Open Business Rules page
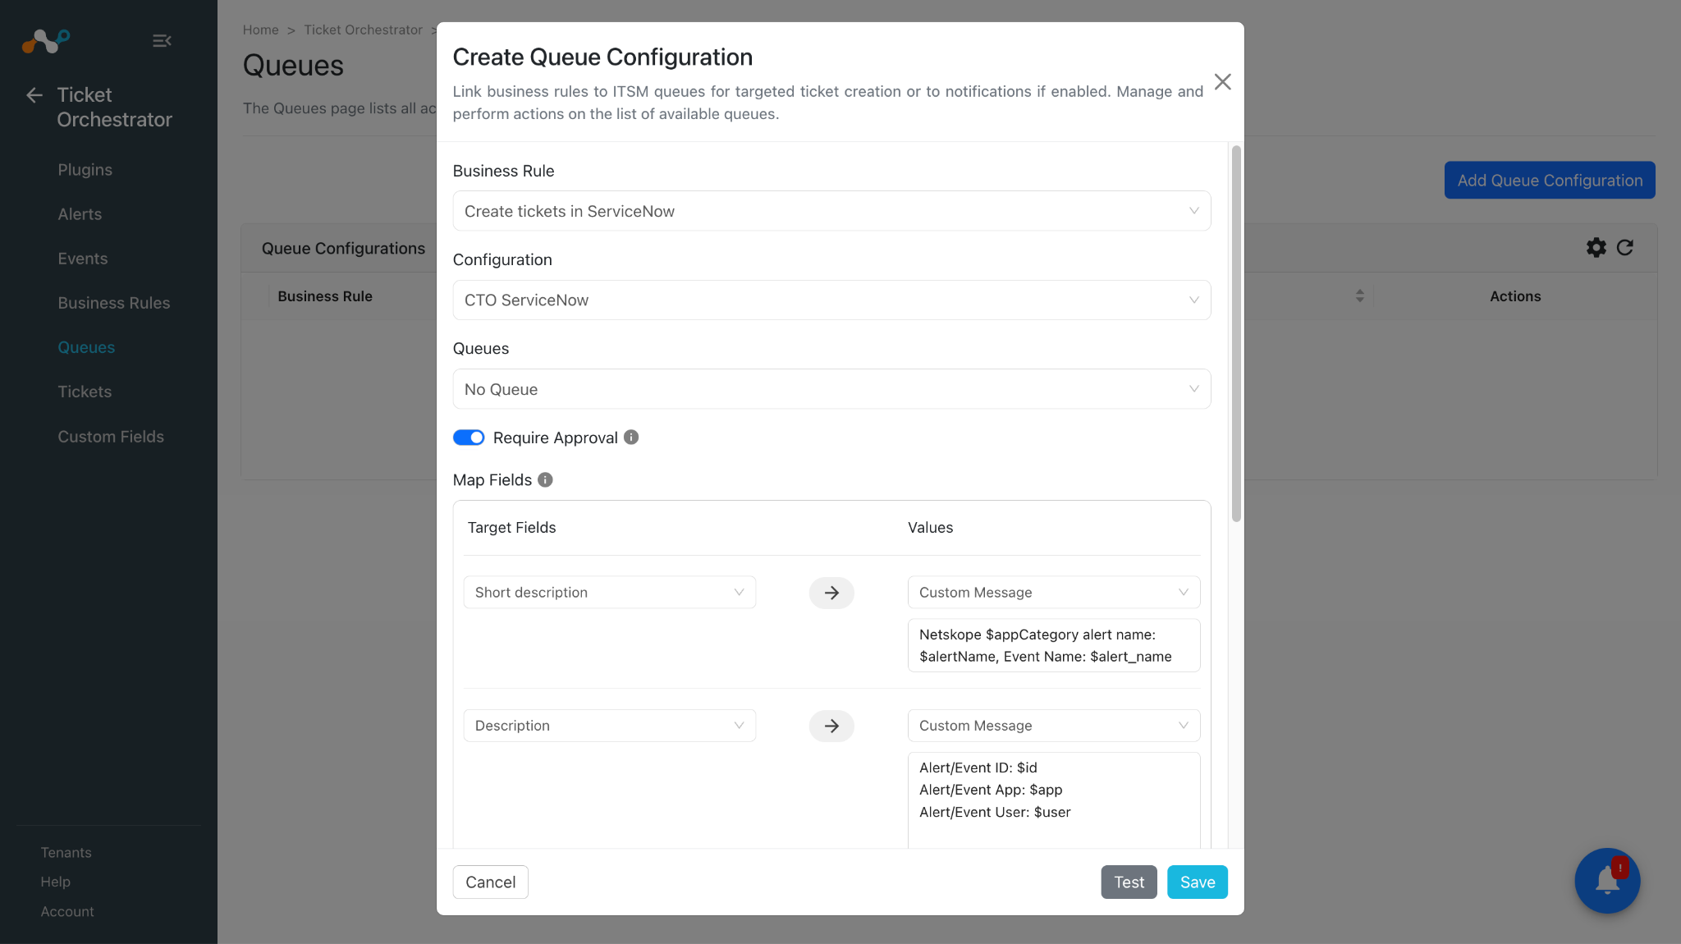The height and width of the screenshot is (944, 1681). (x=114, y=303)
